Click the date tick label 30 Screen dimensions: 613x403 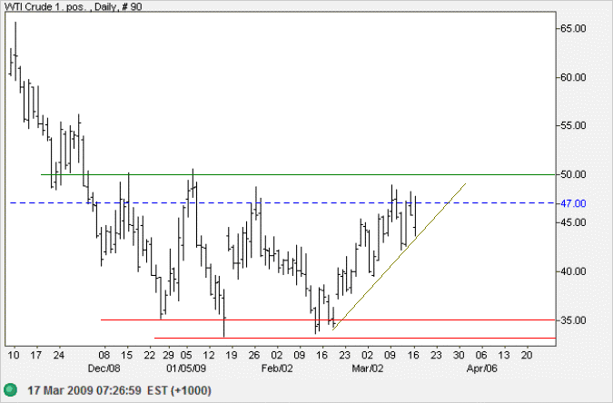pos(459,355)
